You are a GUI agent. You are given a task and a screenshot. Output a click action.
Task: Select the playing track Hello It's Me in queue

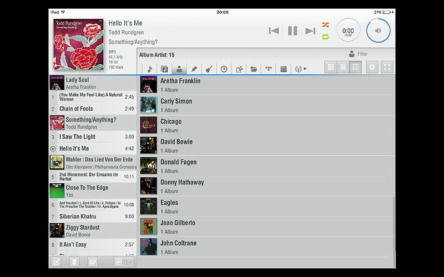[x=93, y=148]
